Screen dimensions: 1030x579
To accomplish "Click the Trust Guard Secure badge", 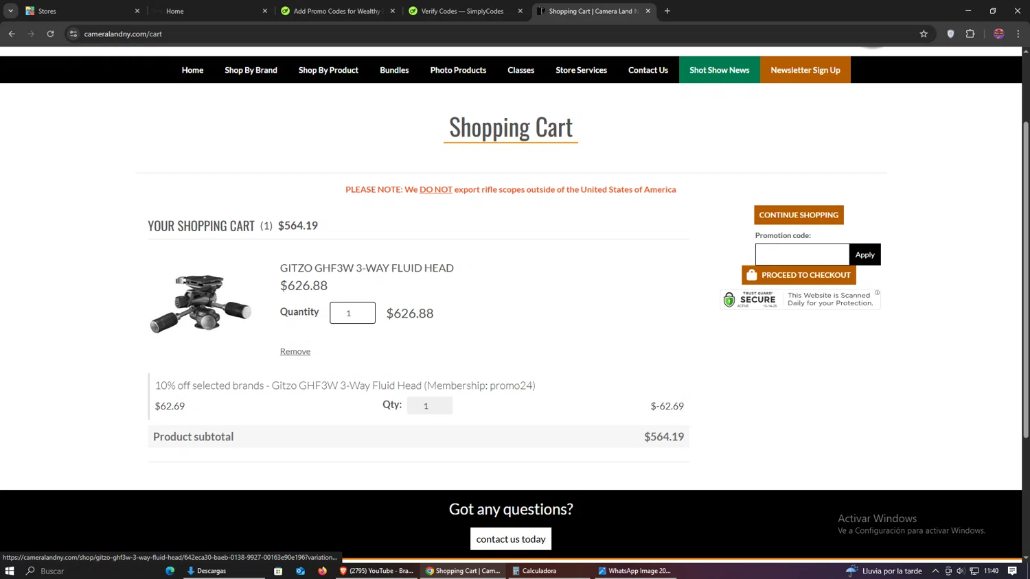I will pyautogui.click(x=799, y=299).
